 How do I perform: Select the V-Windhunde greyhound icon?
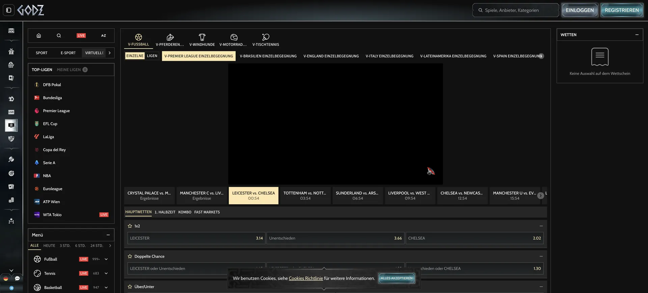pos(202,37)
